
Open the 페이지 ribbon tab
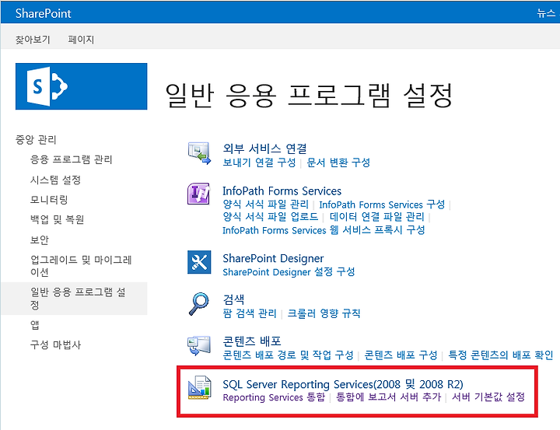pyautogui.click(x=81, y=40)
